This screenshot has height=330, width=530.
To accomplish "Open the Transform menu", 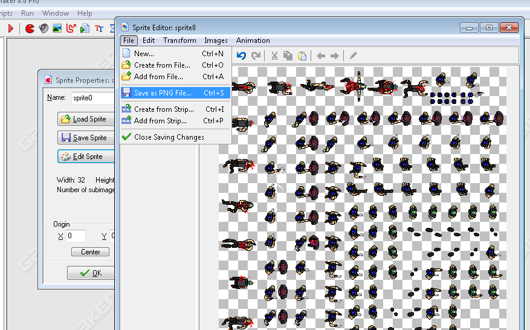I will 179,40.
